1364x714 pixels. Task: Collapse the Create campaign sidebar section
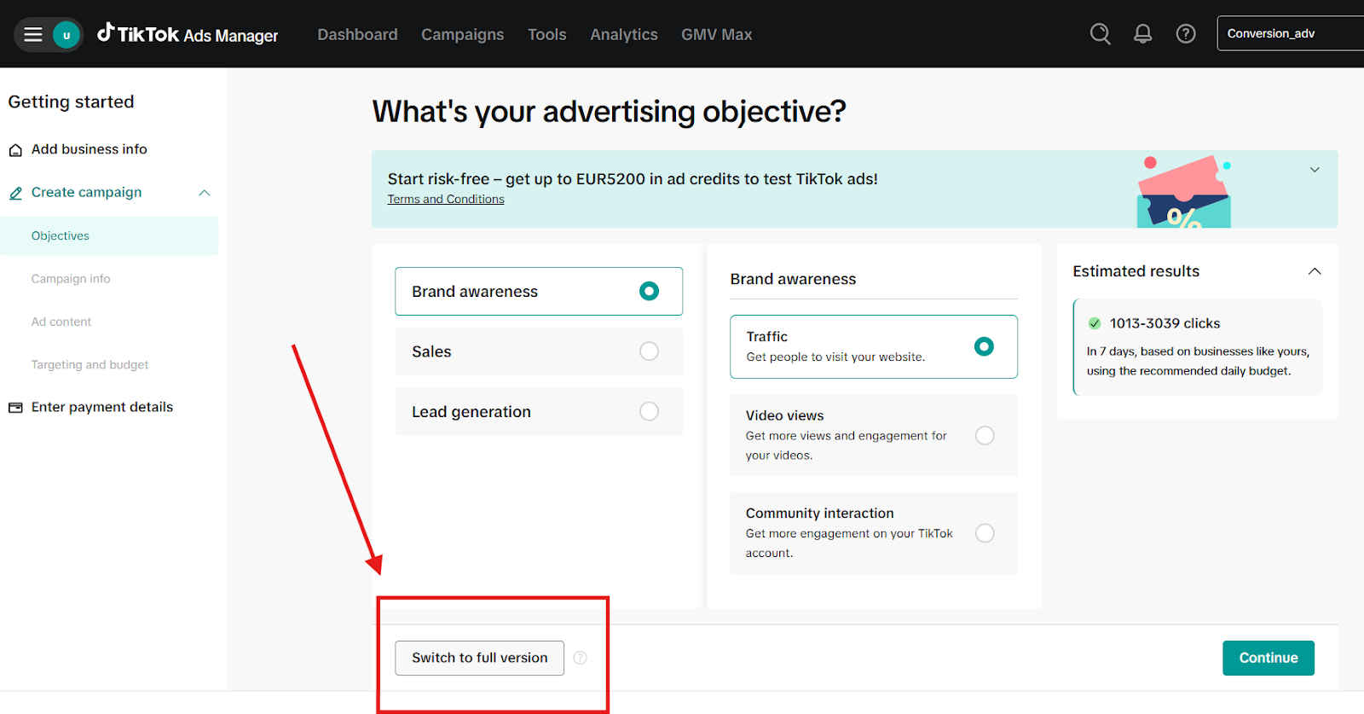click(205, 193)
